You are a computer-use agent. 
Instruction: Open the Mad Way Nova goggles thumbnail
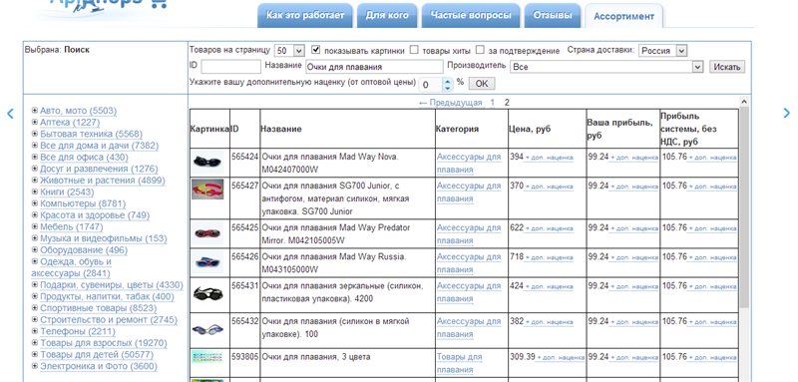click(207, 163)
